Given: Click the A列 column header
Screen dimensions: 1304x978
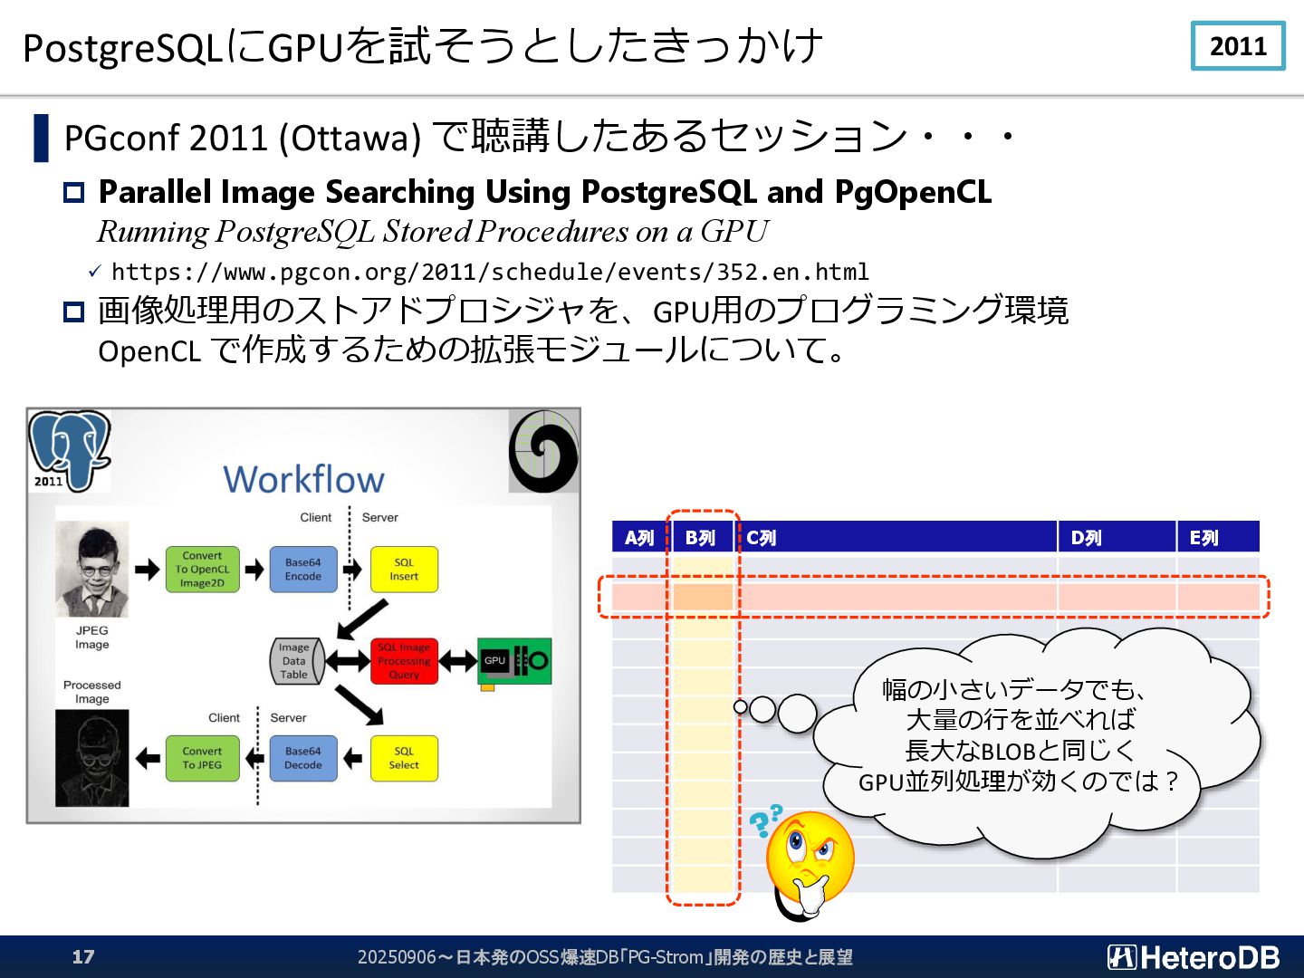Looking at the screenshot, I should 640,537.
